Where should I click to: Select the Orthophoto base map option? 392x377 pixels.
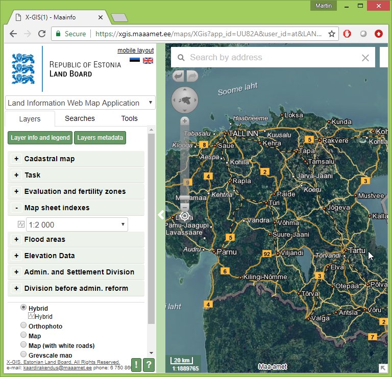23,325
